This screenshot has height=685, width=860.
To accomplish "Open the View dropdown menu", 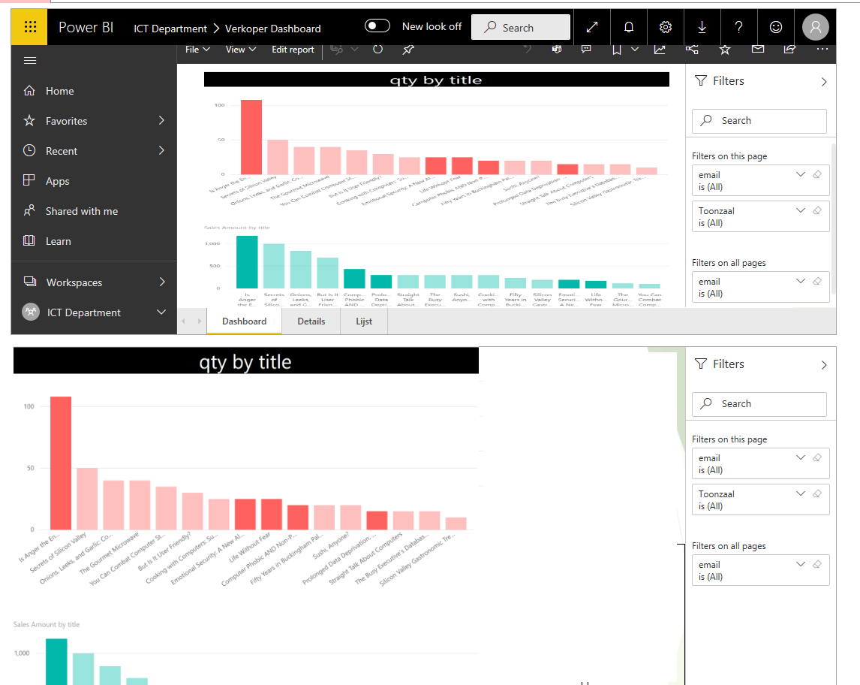I will click(241, 50).
